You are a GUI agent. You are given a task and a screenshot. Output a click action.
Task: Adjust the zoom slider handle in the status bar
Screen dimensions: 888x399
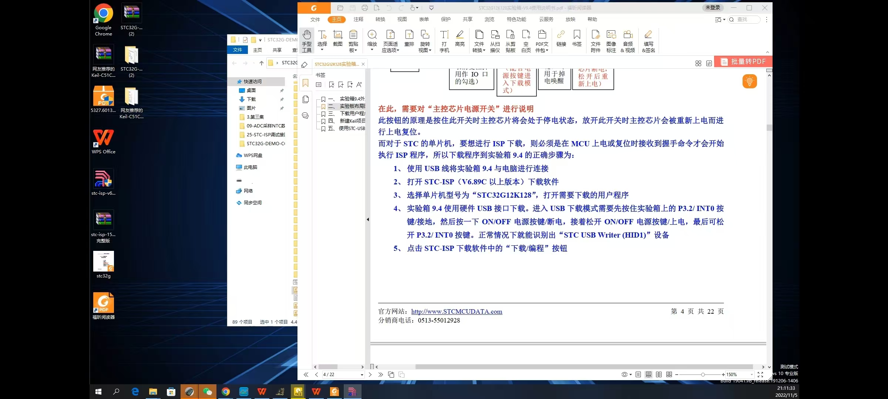703,375
